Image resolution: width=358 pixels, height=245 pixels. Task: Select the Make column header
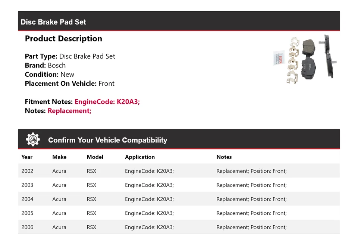(59, 157)
